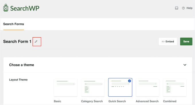Open the notifications inbox icon

pyautogui.click(x=176, y=8)
